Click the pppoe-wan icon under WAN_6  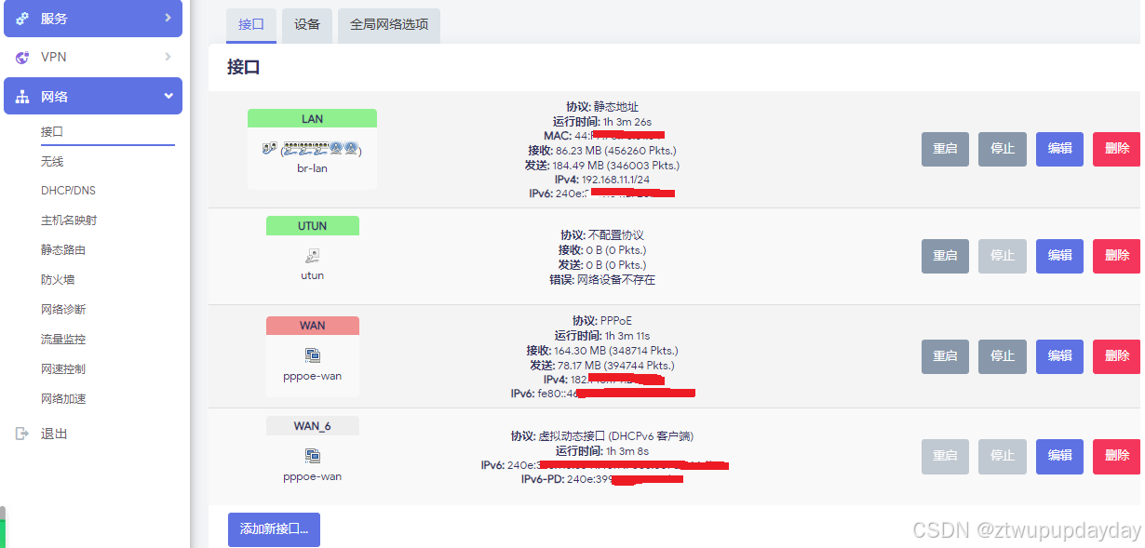point(312,455)
